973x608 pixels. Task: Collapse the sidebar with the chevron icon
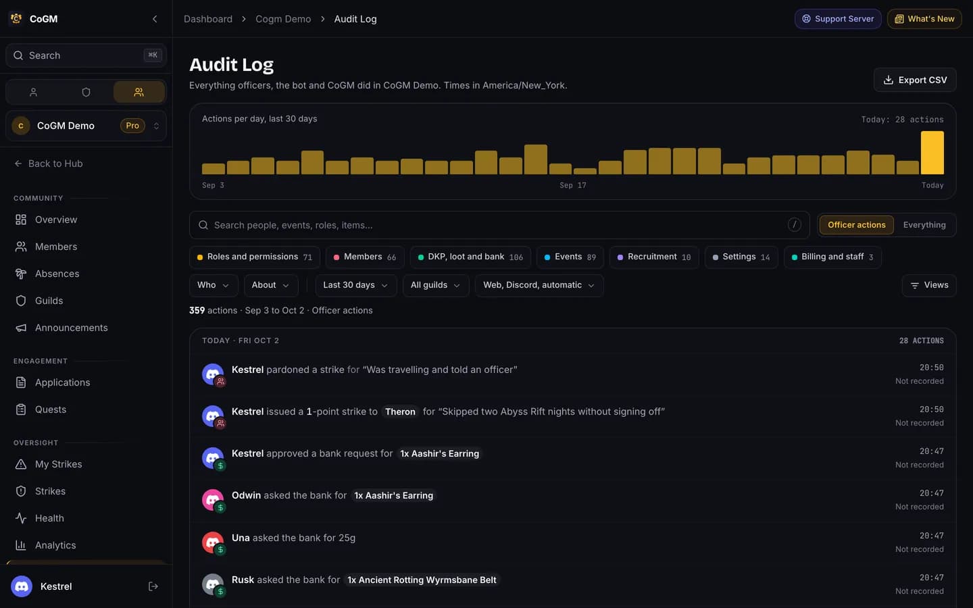point(155,19)
